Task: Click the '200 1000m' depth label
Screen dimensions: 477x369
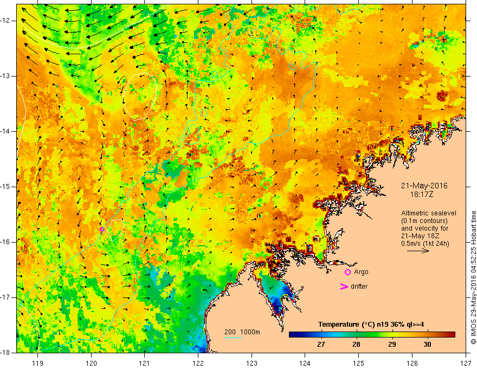Action: [x=242, y=332]
